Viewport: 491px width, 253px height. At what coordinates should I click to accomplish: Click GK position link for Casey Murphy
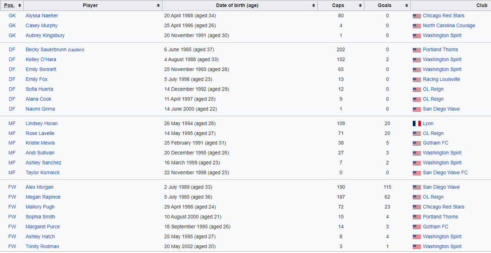pyautogui.click(x=12, y=26)
